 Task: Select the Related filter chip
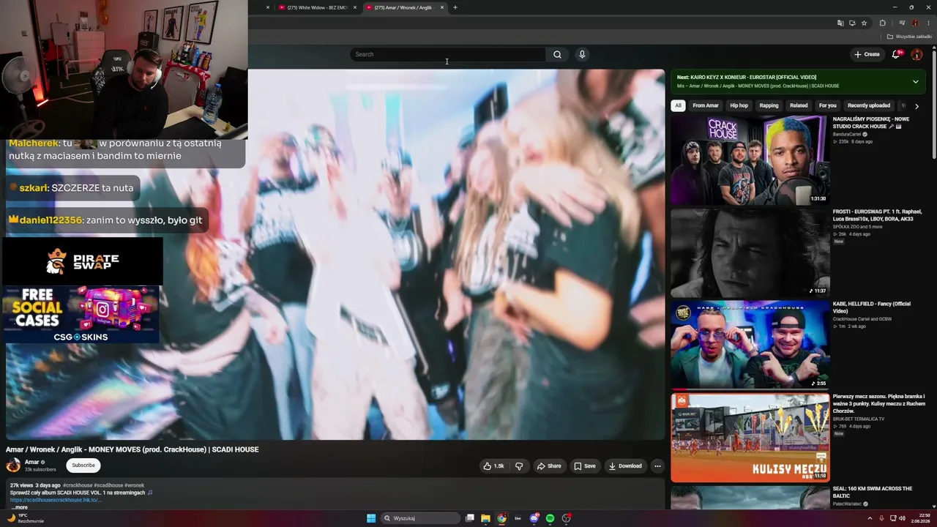799,105
